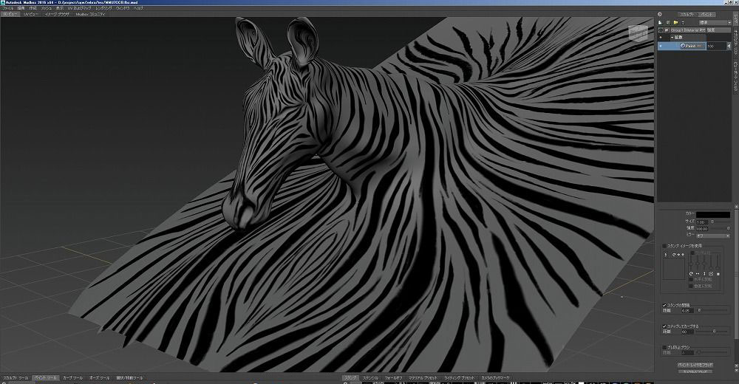
Task: Click second icon next to new layer
Action: coord(668,22)
